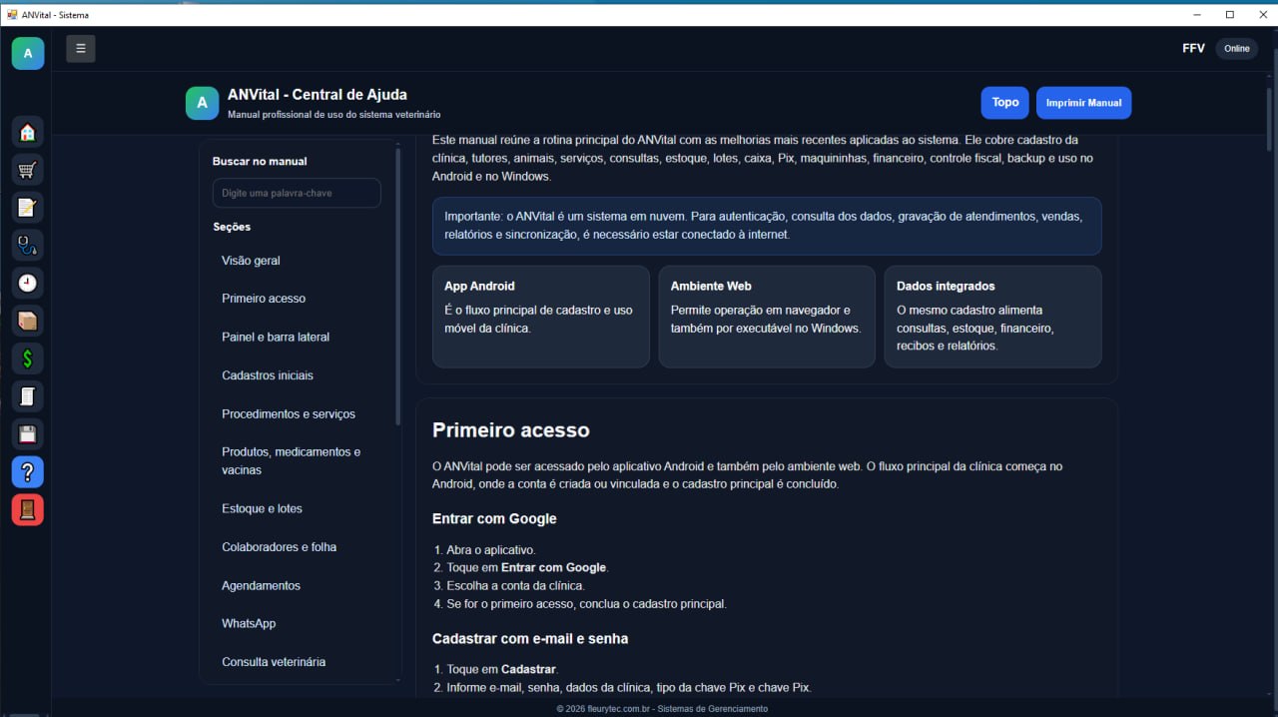The height and width of the screenshot is (717, 1278).
Task: Click the ANVital logo next to Central de Ajuda
Action: click(202, 103)
